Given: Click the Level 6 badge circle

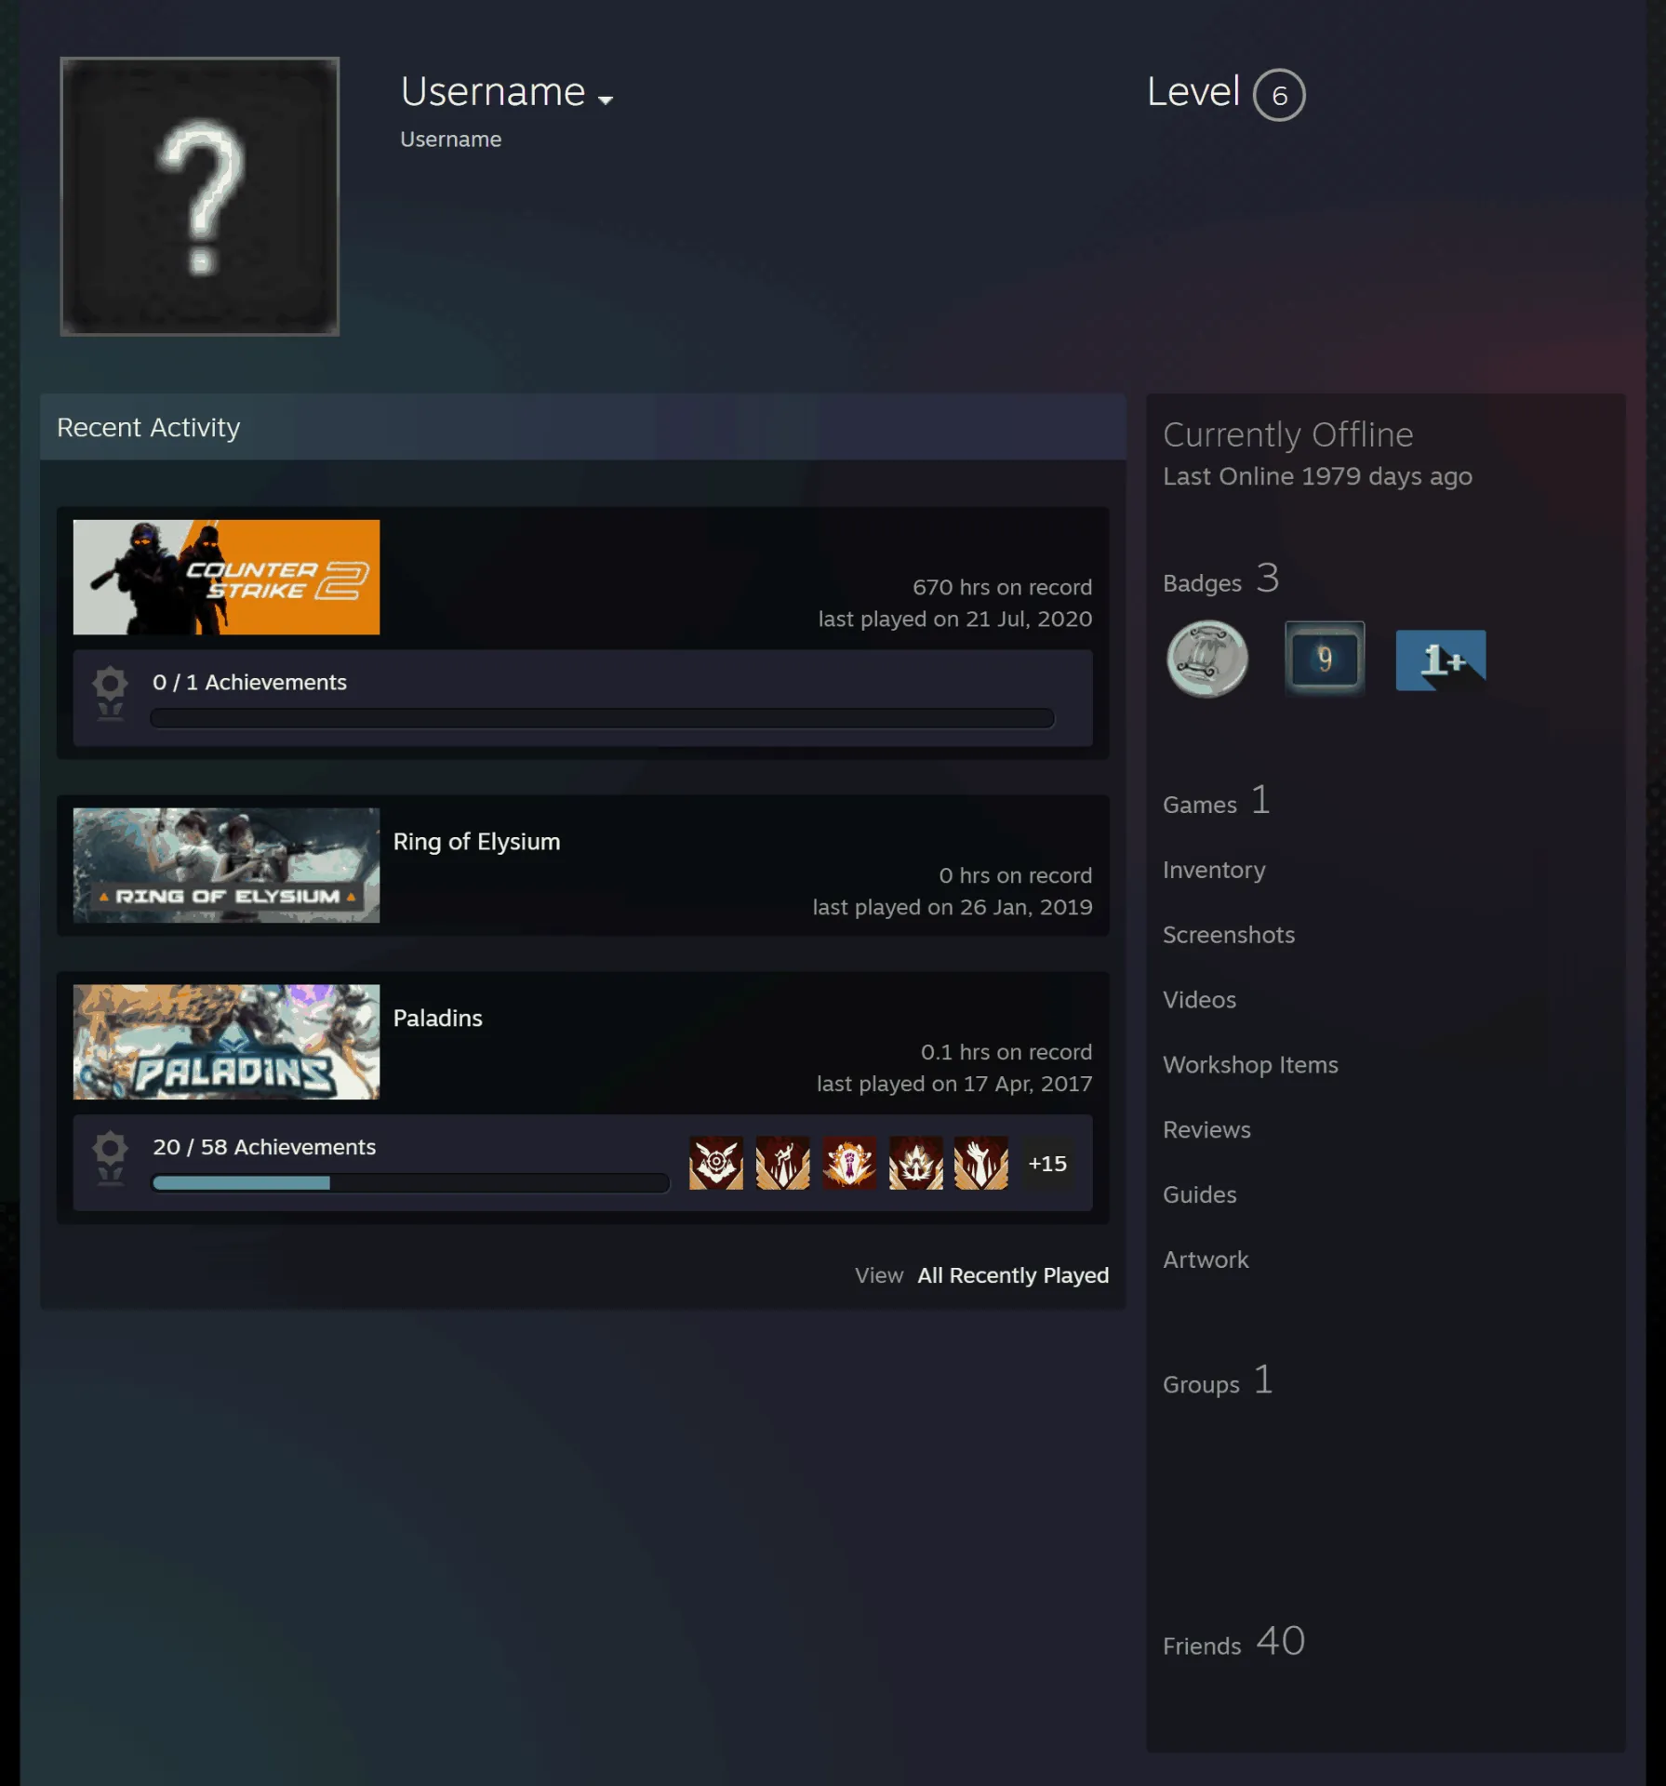Looking at the screenshot, I should (1279, 95).
